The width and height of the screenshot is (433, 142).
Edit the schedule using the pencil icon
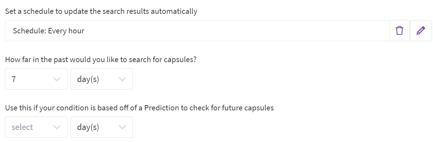[421, 31]
